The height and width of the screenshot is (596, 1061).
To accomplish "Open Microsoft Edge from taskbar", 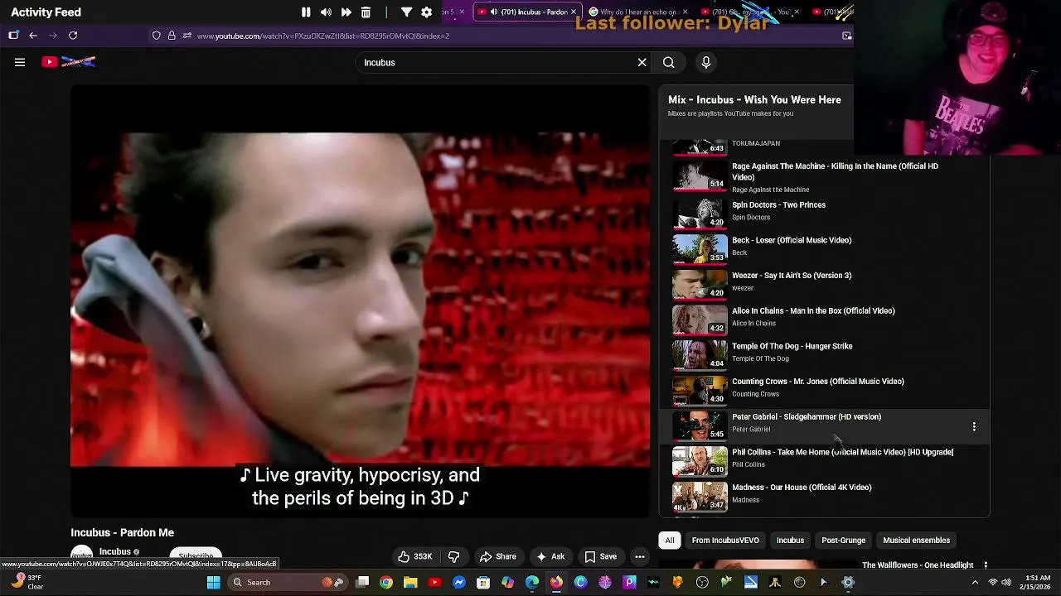I will coord(531,582).
